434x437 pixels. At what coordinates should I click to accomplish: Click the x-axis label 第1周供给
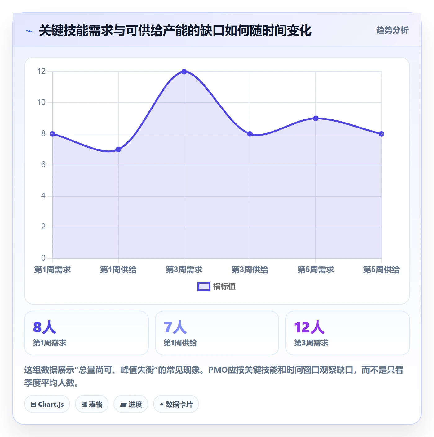click(x=118, y=270)
